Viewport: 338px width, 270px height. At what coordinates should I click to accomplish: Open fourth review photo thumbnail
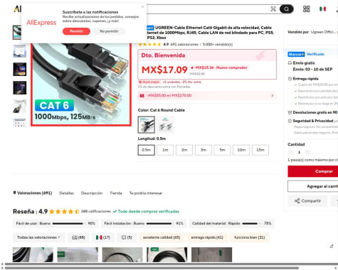click(167, 255)
